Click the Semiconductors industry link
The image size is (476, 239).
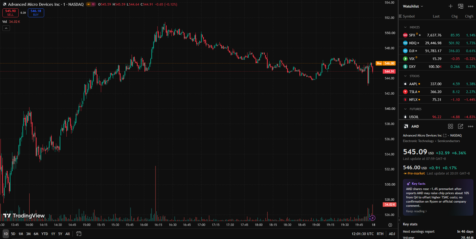[x=449, y=141]
